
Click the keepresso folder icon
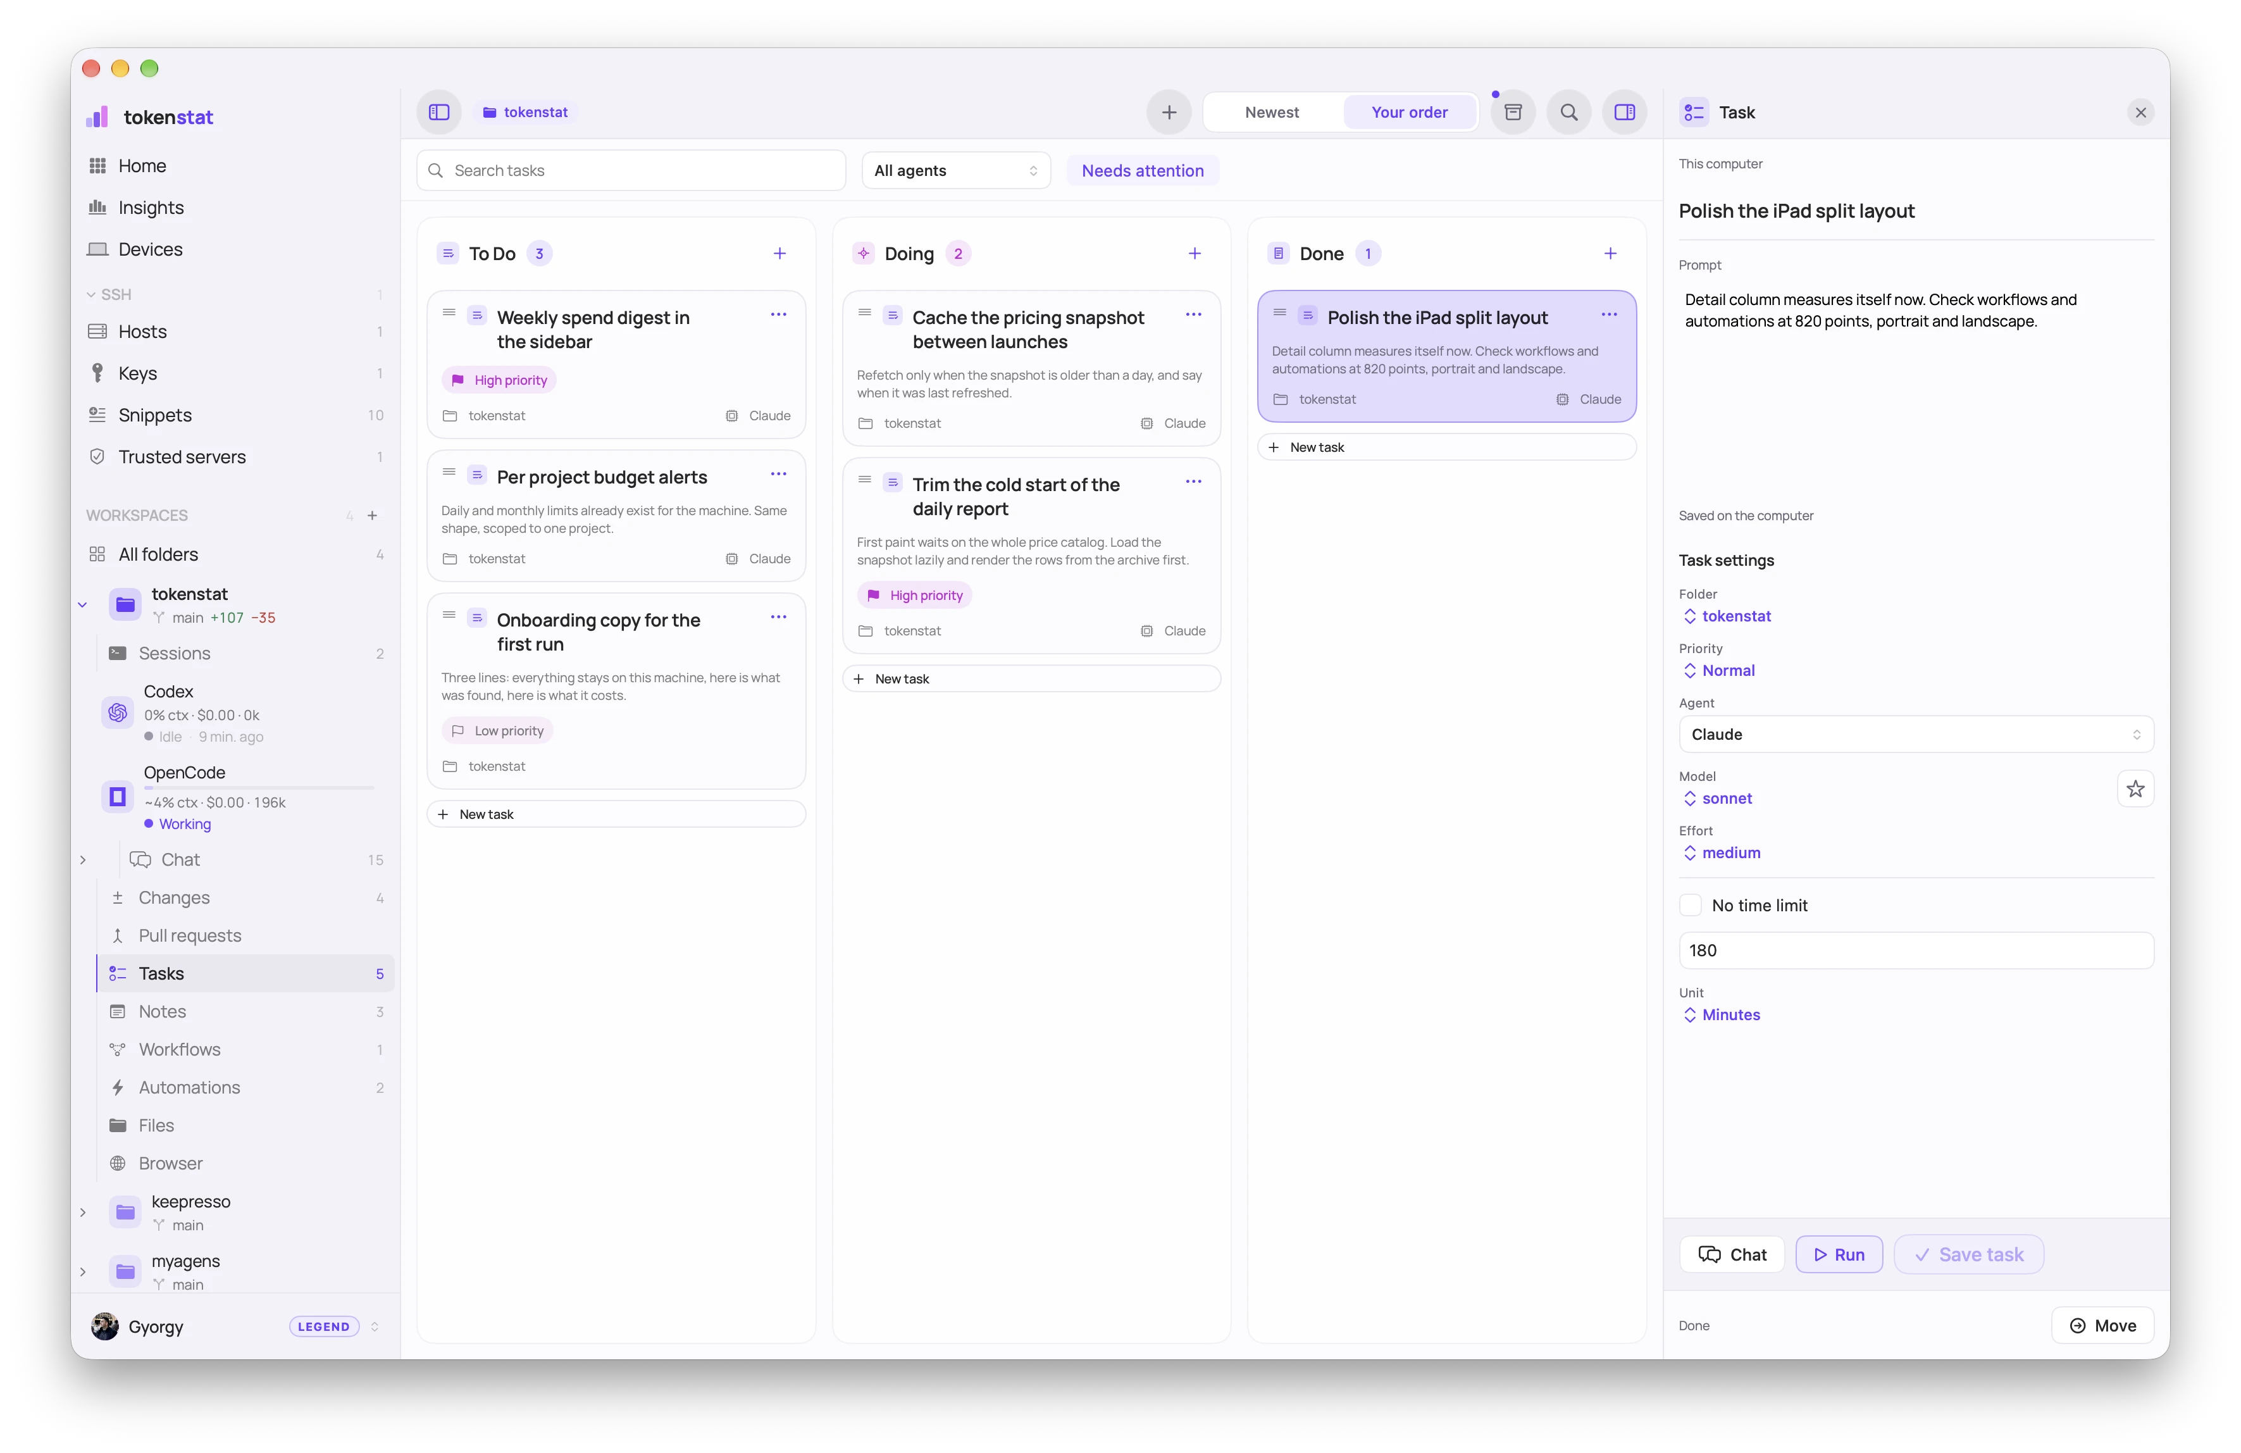coord(125,1212)
